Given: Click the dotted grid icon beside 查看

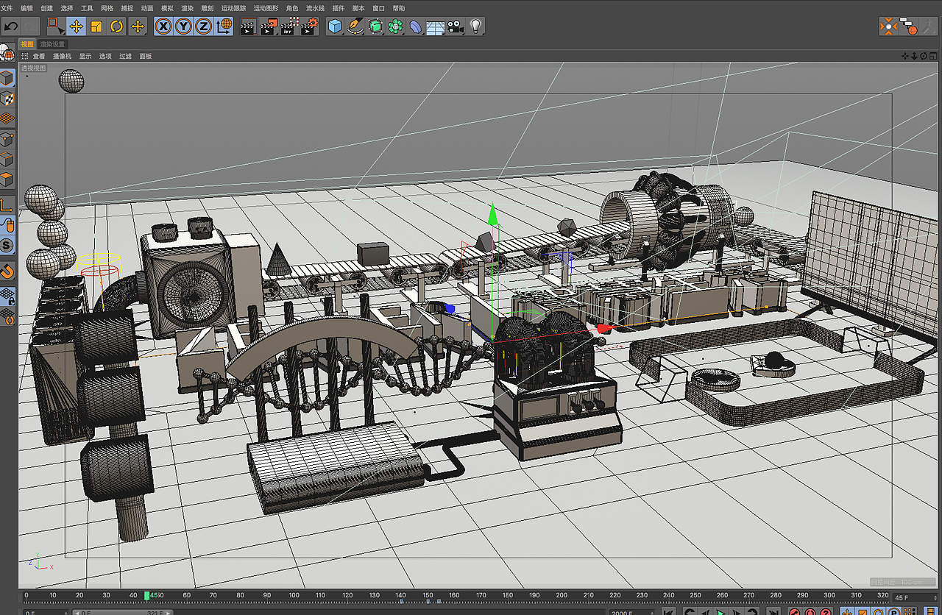Looking at the screenshot, I should (x=24, y=56).
